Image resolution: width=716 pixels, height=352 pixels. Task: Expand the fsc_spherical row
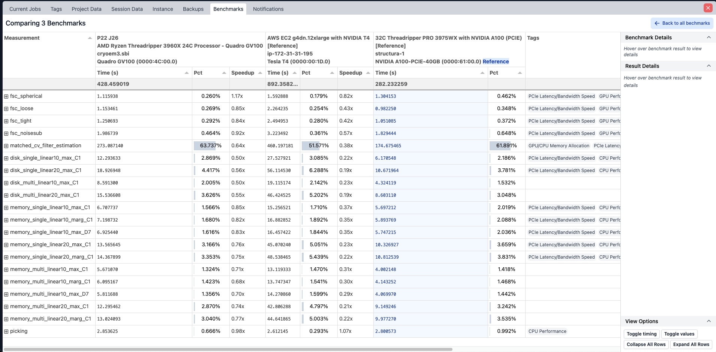[6, 96]
